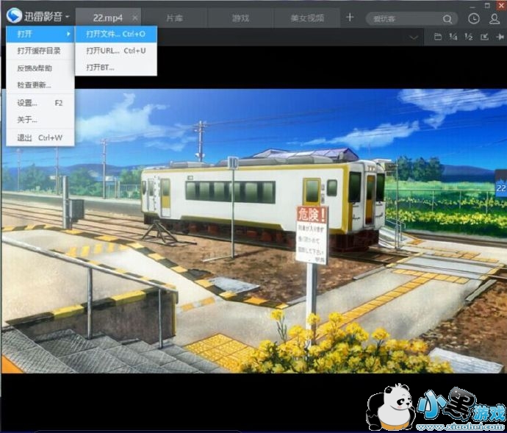
Task: Choose 打开URL... menu entry
Action: click(115, 51)
